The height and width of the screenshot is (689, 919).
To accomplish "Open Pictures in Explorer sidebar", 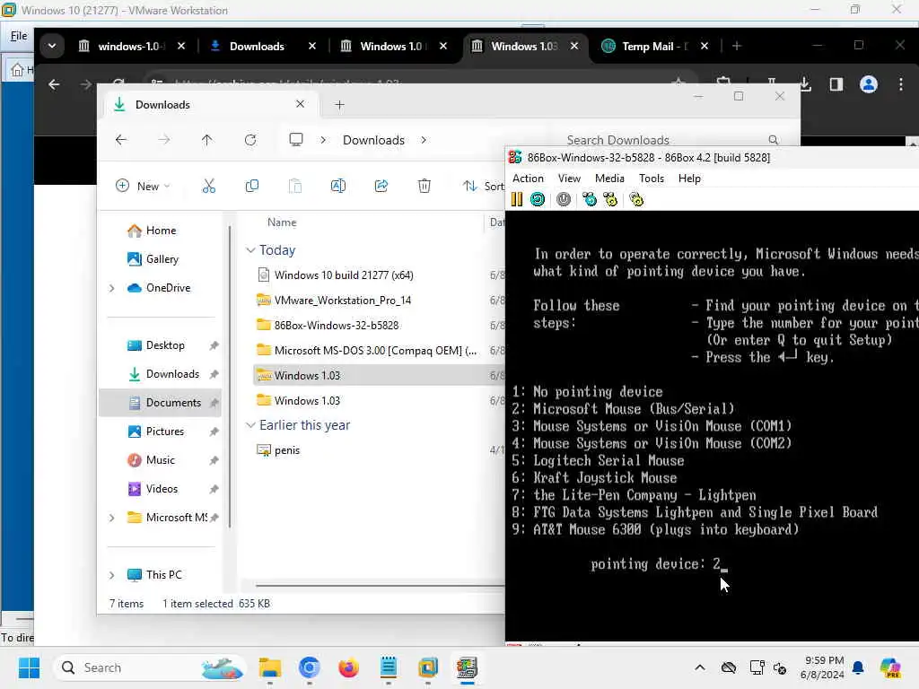I will [156, 432].
